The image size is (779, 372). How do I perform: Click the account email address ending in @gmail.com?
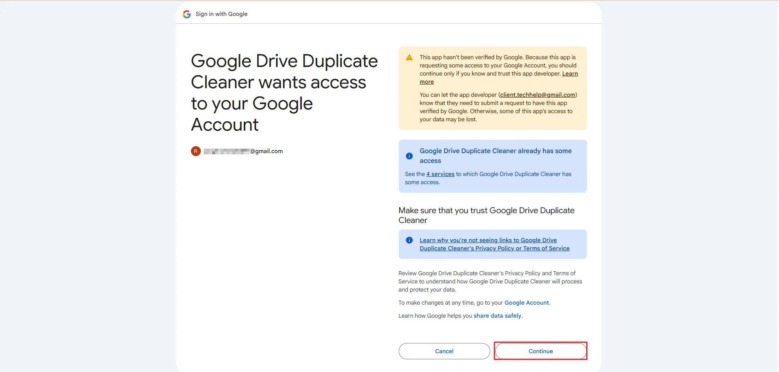pos(243,151)
